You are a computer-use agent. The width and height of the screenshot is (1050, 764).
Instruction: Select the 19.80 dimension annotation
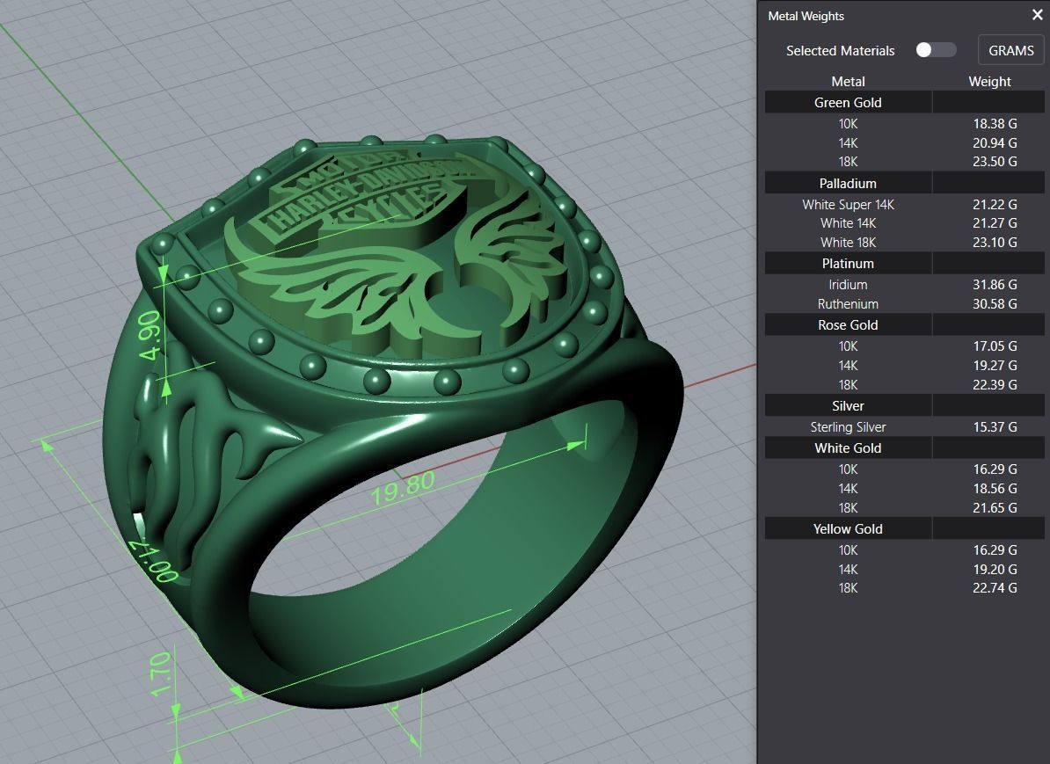tap(403, 489)
